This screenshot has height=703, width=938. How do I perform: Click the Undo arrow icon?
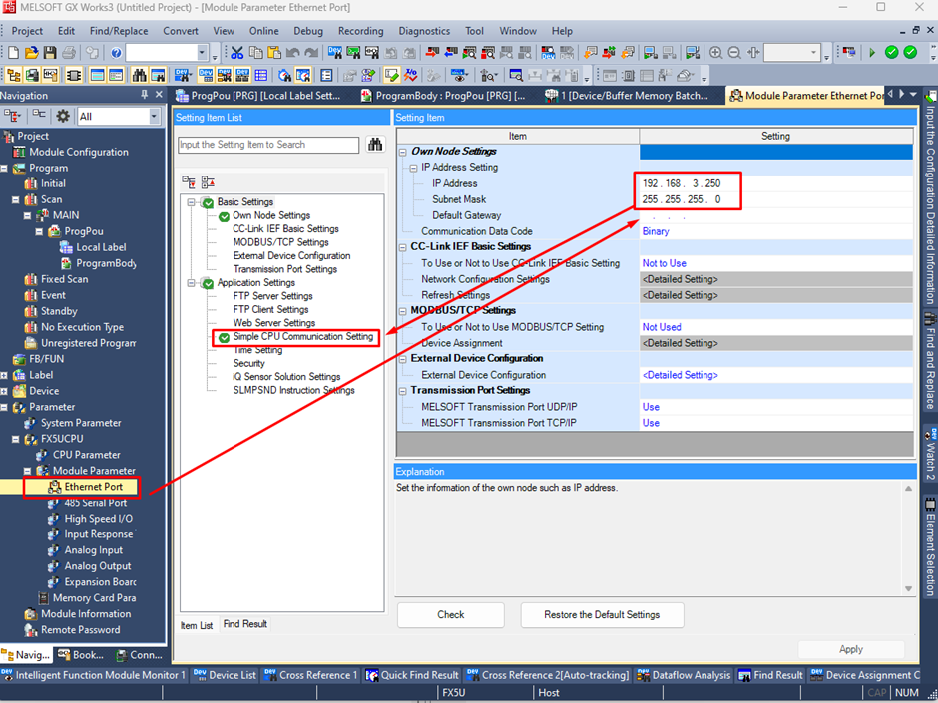coord(293,53)
